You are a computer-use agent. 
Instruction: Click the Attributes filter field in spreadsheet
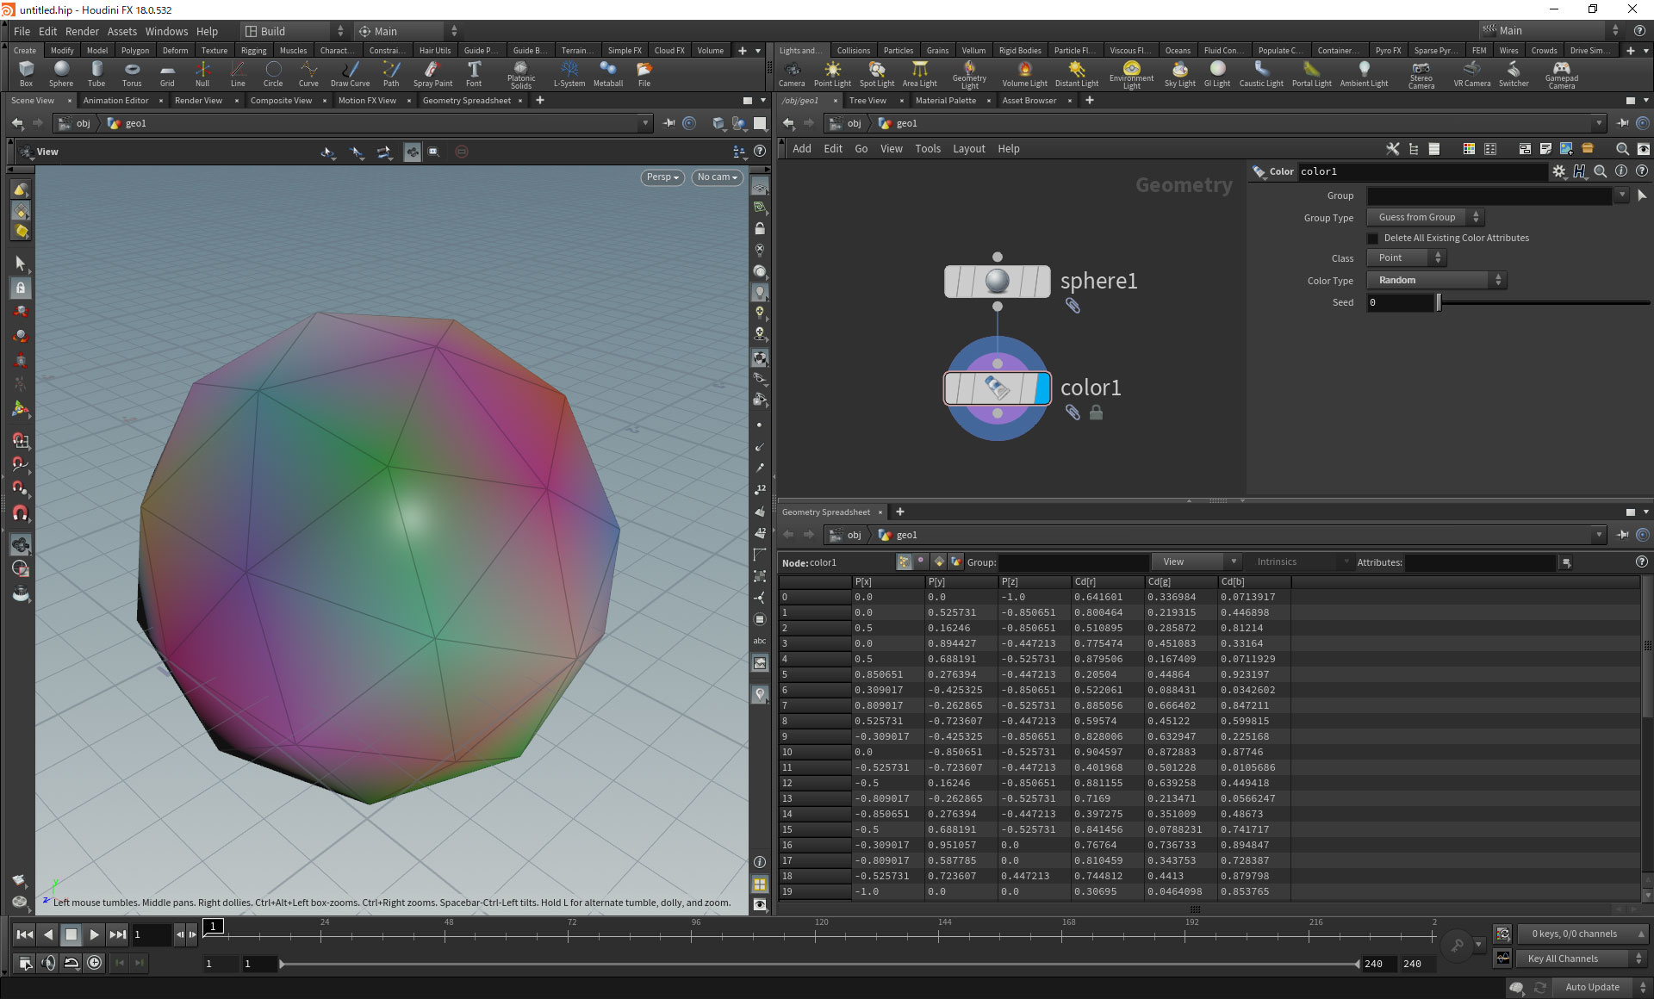point(1482,562)
